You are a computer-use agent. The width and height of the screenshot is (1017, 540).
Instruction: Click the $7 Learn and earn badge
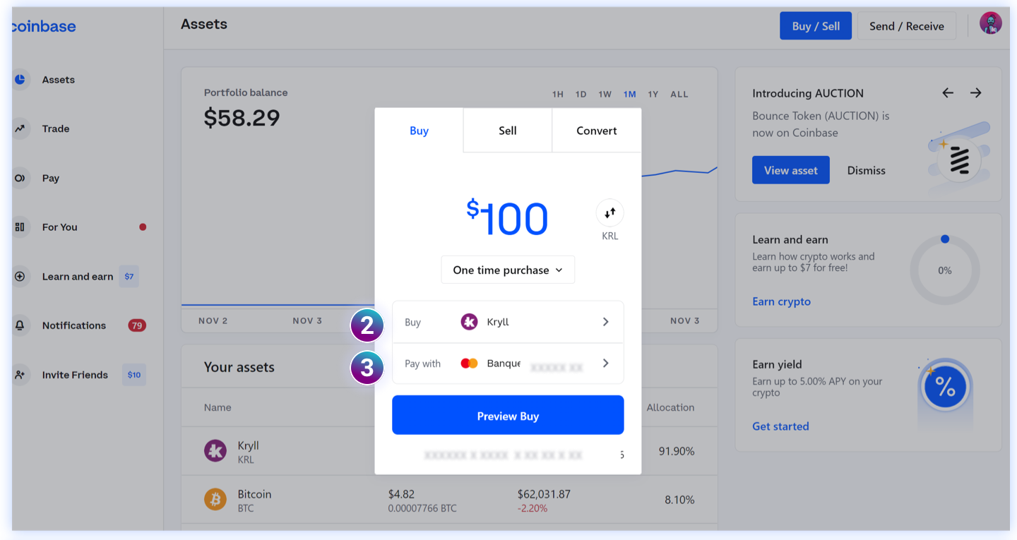pyautogui.click(x=129, y=277)
